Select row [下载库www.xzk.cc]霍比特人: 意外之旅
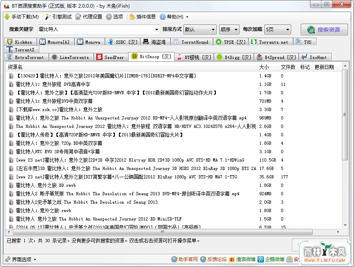The height and width of the screenshot is (267, 354). click(173, 109)
